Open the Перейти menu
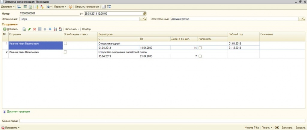The width and height of the screenshot is (307, 130). point(60,7)
